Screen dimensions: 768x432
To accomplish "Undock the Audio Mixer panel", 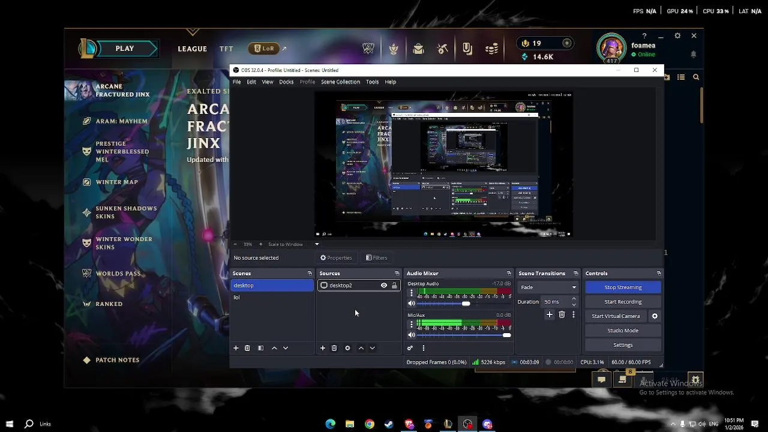I will point(509,274).
